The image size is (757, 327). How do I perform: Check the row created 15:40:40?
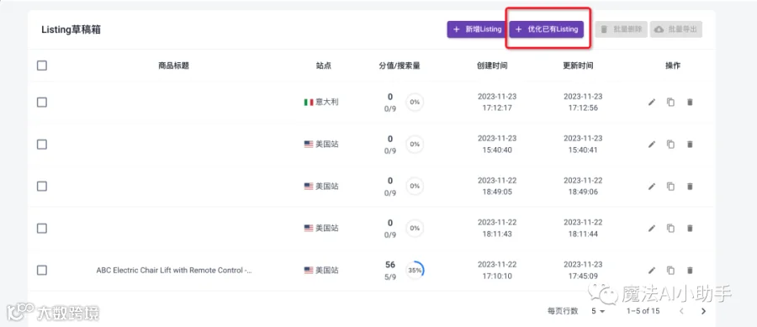42,145
